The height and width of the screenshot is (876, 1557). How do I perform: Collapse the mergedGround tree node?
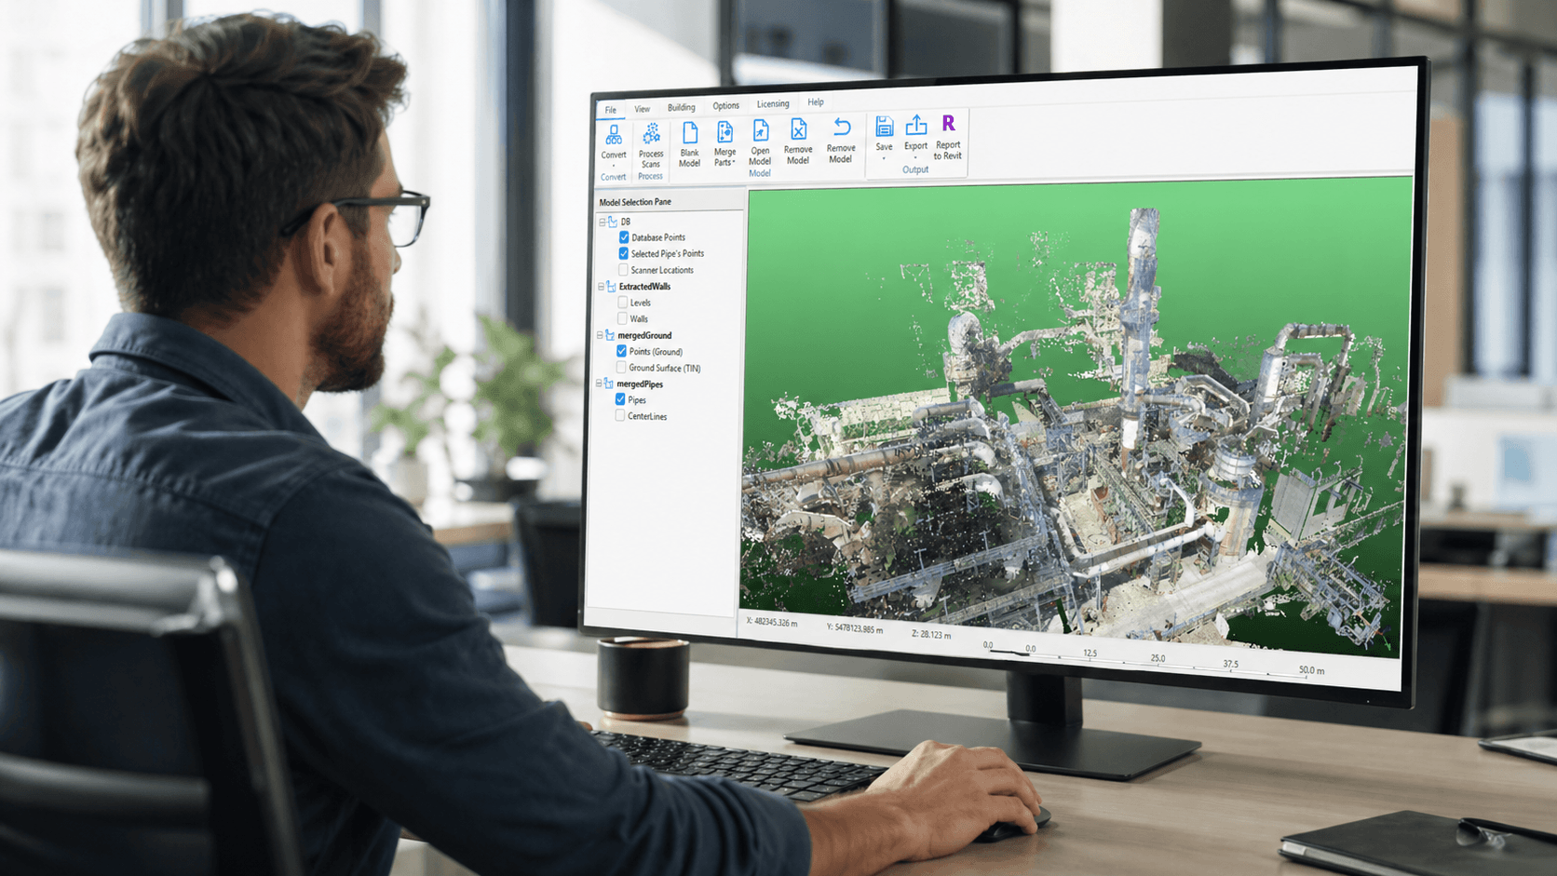600,335
